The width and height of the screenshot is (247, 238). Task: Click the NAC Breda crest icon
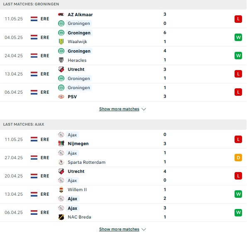pyautogui.click(x=61, y=217)
